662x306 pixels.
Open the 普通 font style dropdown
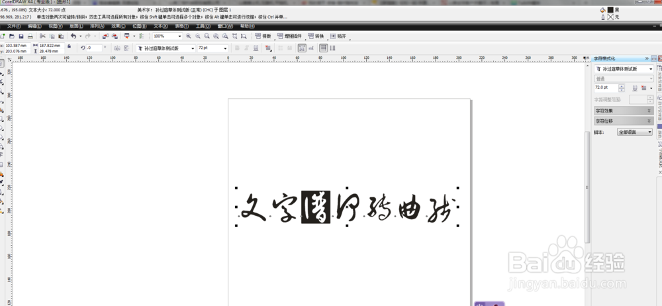(x=624, y=79)
